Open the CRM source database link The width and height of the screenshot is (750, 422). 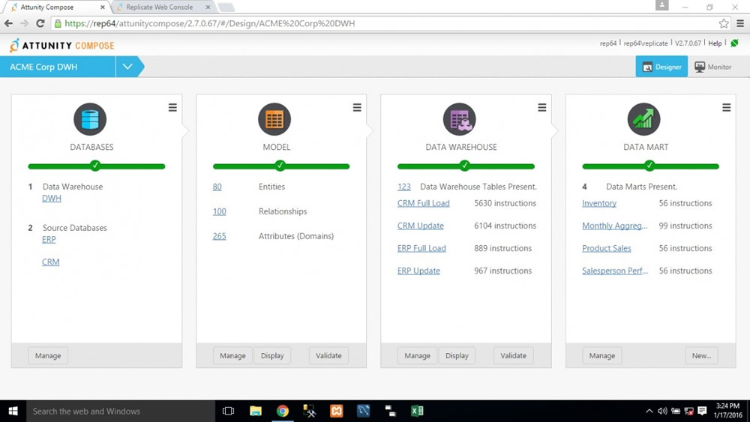(51, 262)
